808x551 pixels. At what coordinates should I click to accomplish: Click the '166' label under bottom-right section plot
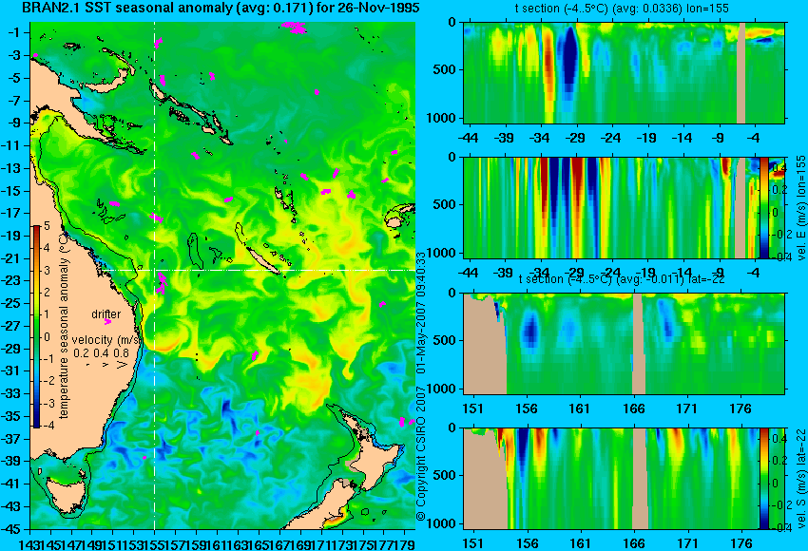pos(633,543)
